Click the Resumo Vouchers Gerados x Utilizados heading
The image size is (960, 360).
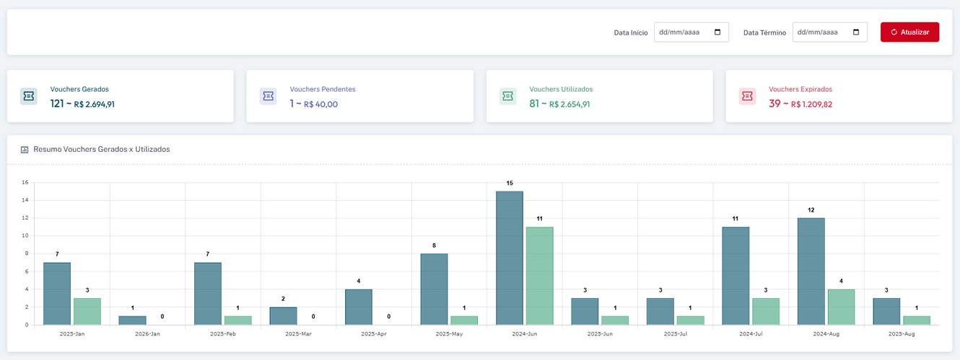coord(102,150)
